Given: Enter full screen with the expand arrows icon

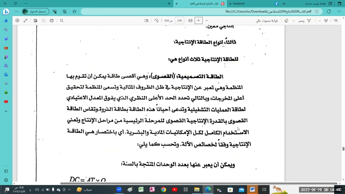Looking at the screenshot, I should (x=25, y=20).
